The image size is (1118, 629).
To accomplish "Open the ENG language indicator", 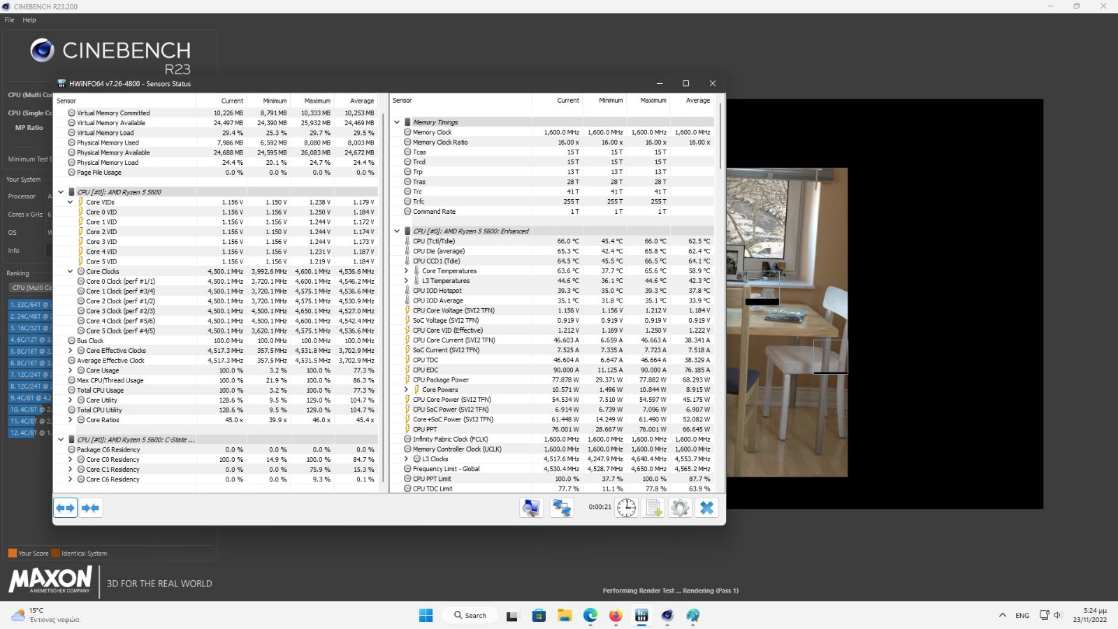I will tap(1022, 616).
